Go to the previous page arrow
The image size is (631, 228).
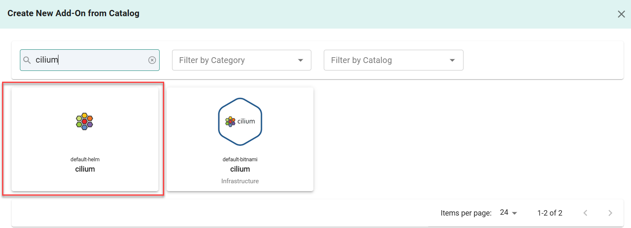coord(585,213)
